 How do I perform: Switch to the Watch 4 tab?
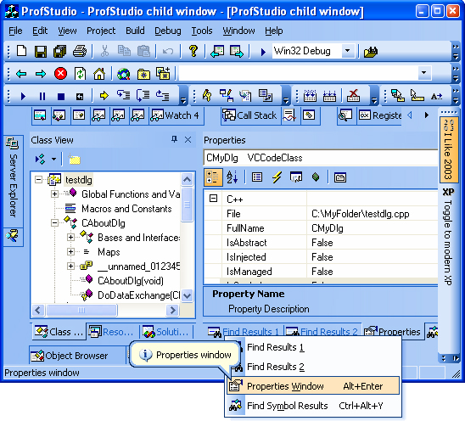click(176, 115)
